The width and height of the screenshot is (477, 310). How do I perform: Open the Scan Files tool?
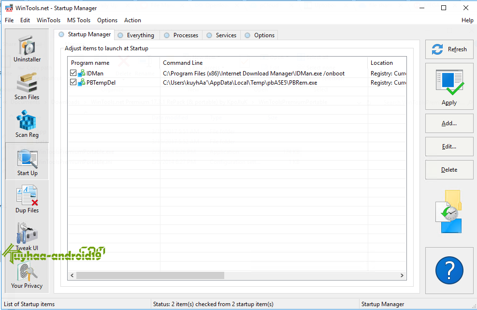click(27, 87)
